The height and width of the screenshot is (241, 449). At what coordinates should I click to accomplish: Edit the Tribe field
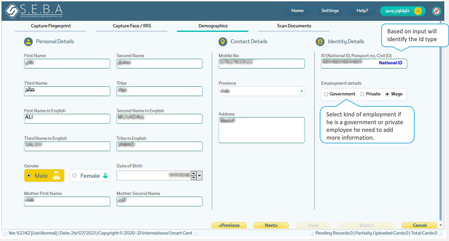[x=159, y=91]
